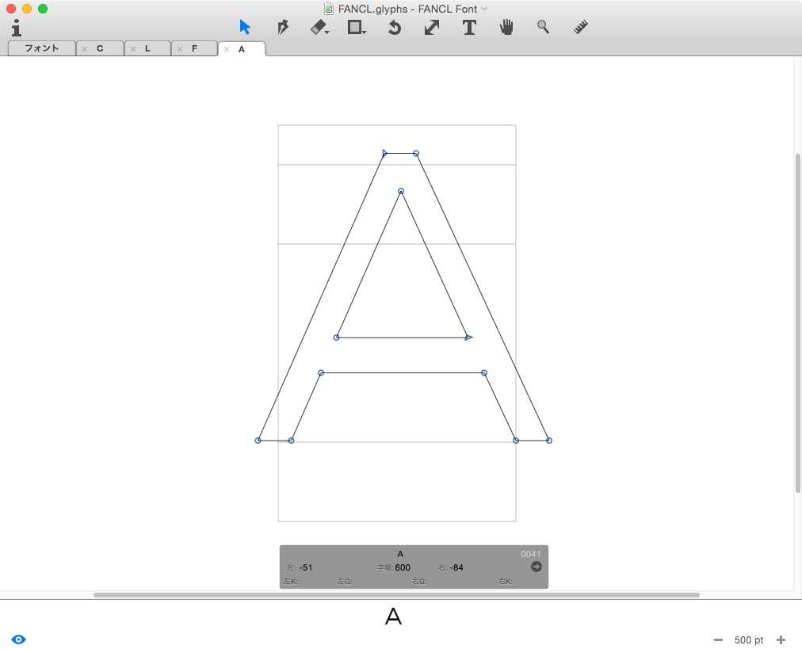Select the Measurement ruler tool
Screen dimensions: 802x649
click(581, 27)
